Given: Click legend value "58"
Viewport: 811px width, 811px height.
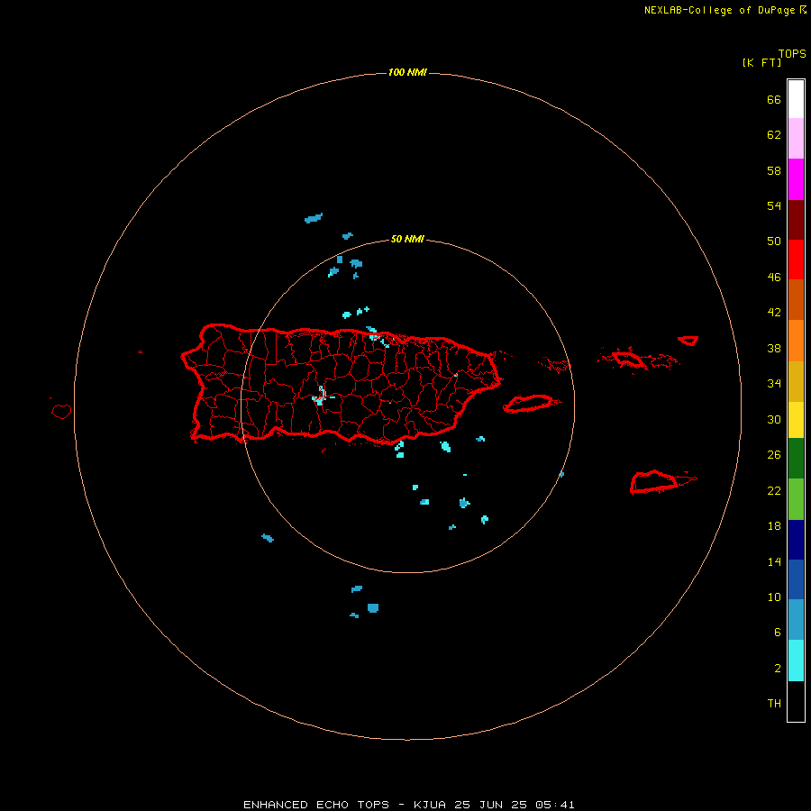Looking at the screenshot, I should (774, 170).
